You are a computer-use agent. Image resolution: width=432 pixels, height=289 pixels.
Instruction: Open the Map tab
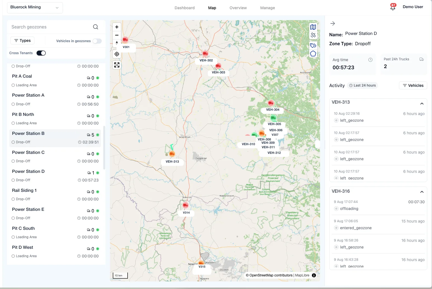point(212,8)
